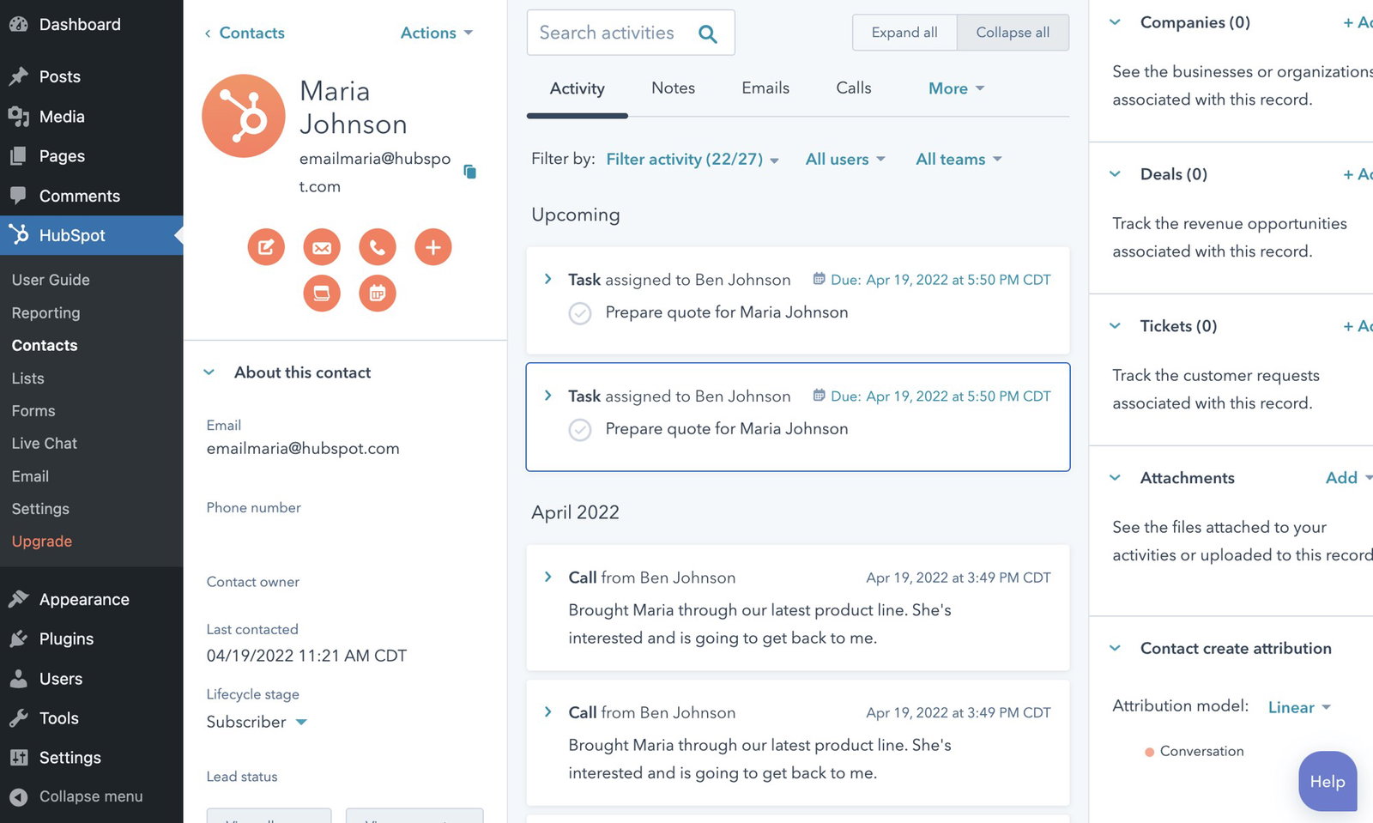The image size is (1373, 823).
Task: Collapse the About this contact section
Action: [x=209, y=372]
